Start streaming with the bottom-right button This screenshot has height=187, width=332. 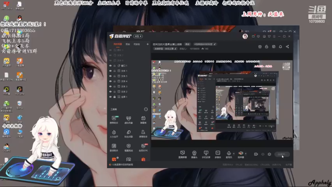coord(282,154)
